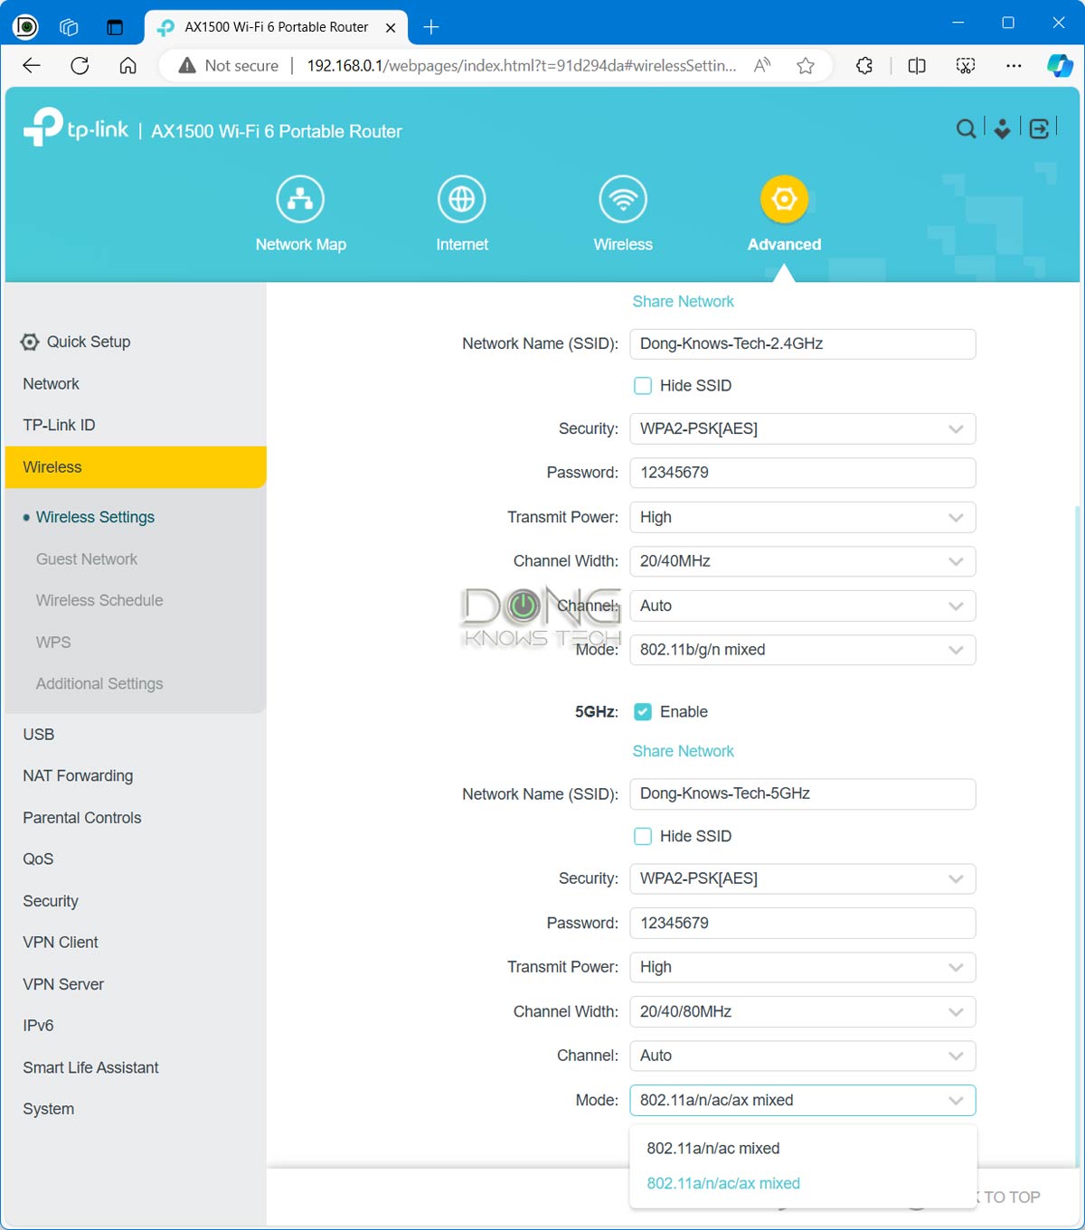Click 5GHz Share Network link
The width and height of the screenshot is (1085, 1230).
pos(683,752)
